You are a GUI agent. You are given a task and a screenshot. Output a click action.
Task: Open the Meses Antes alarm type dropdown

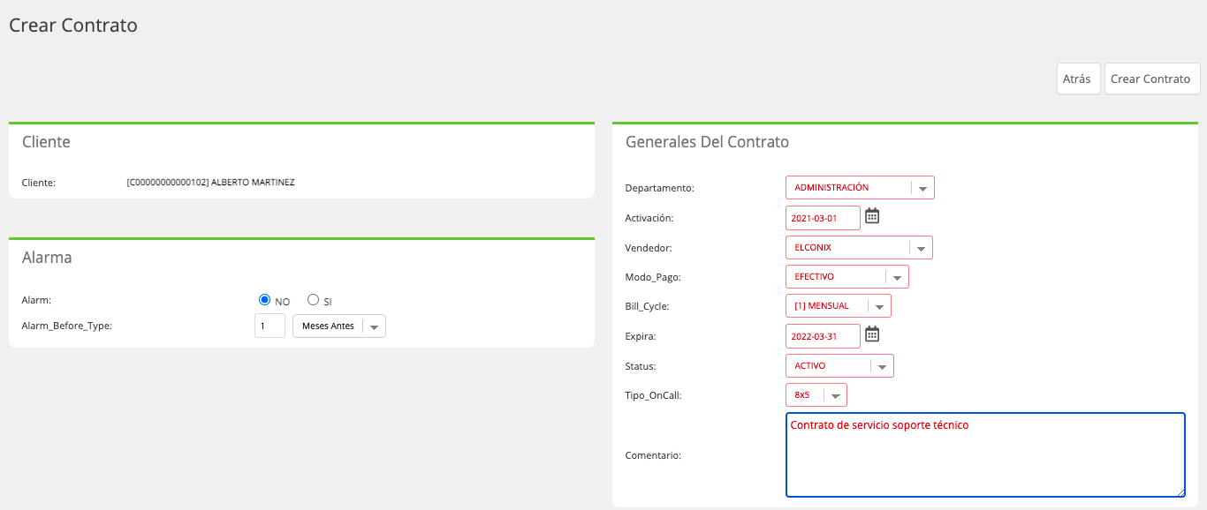[x=339, y=326]
